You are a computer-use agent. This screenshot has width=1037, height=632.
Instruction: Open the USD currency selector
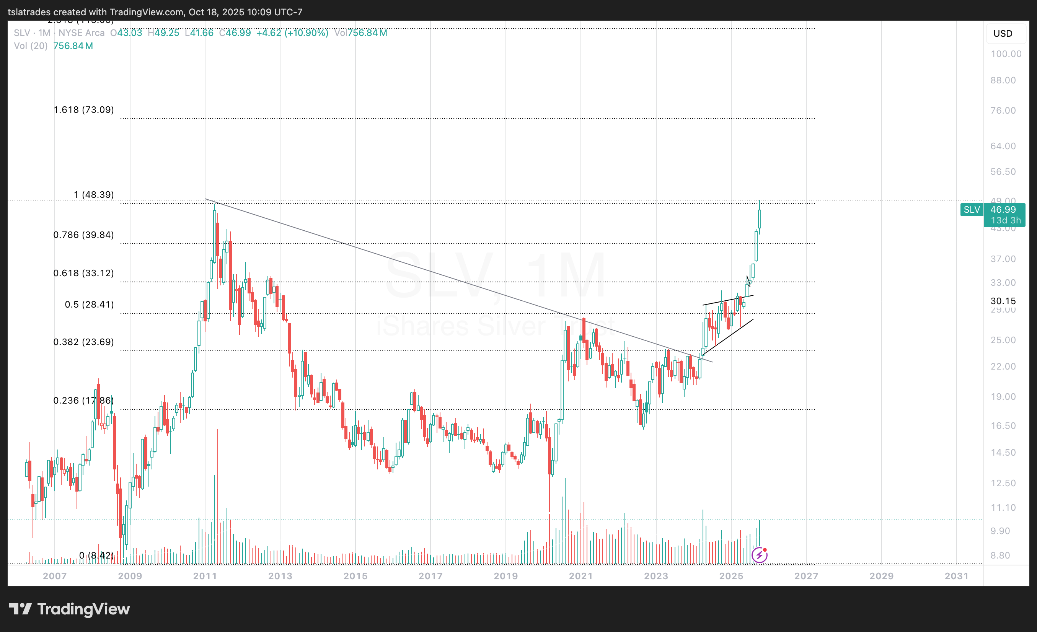click(1003, 34)
